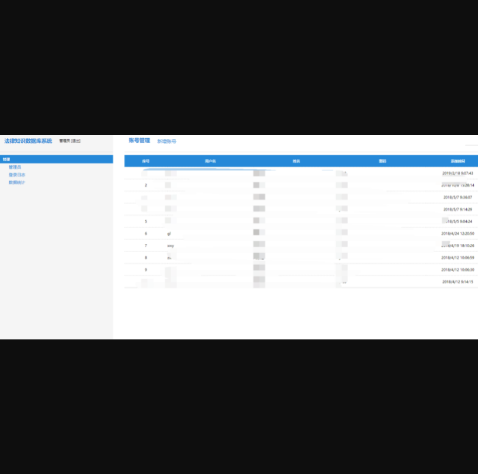Open 数据统计 in the sidebar
This screenshot has height=474, width=478.
click(x=17, y=182)
